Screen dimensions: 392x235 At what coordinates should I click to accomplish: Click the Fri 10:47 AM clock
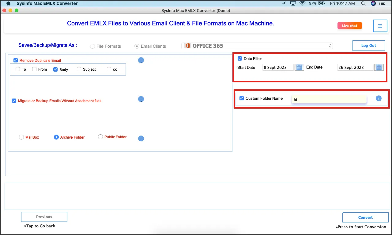[342, 3]
